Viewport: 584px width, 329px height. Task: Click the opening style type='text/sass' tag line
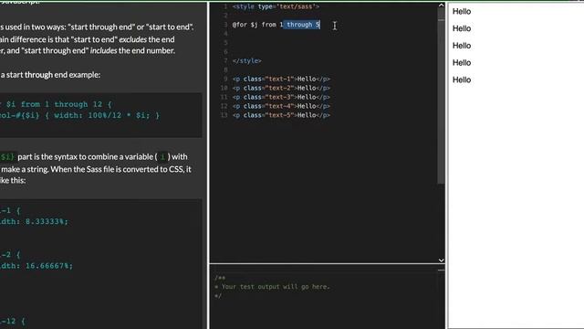click(276, 6)
